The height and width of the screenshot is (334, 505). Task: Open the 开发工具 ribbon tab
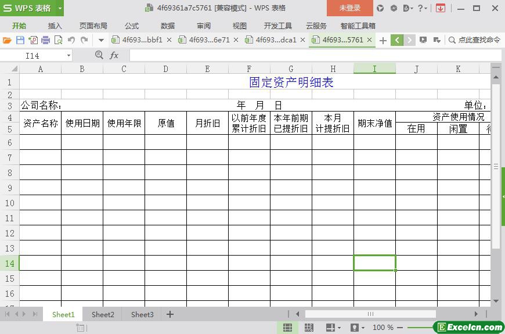tap(277, 26)
